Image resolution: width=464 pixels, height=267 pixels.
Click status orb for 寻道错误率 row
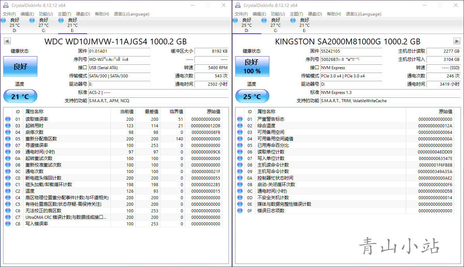8,145
